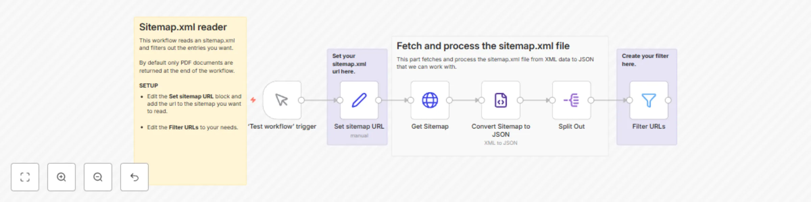Fit the workflow to the viewport
Screen dimensions: 811x202
[x=25, y=177]
